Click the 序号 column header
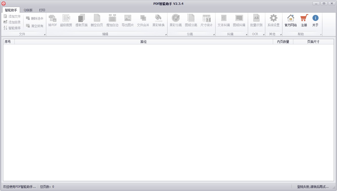Viewport: 337px width, 191px height. coord(9,42)
